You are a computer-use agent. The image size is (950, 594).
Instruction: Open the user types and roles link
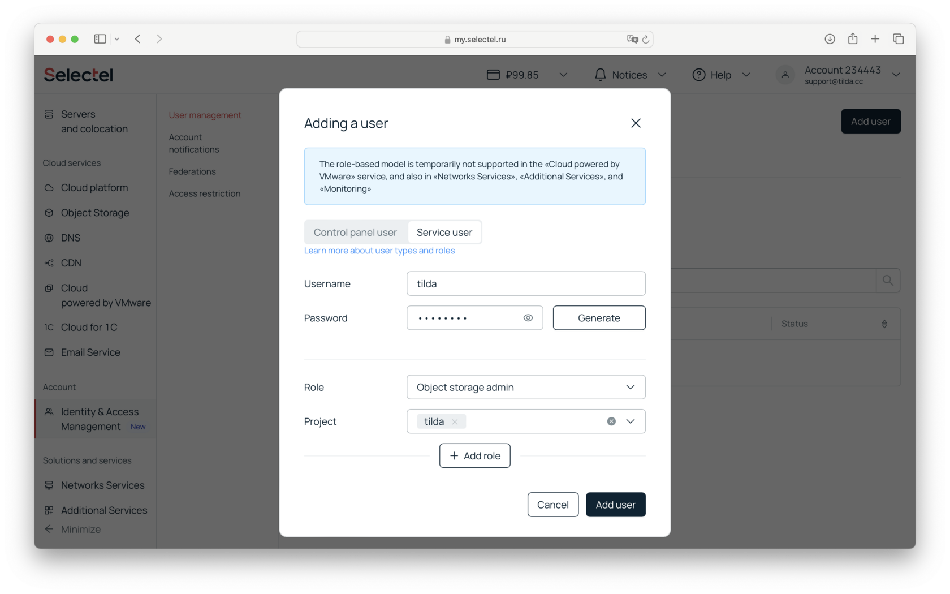pos(379,250)
